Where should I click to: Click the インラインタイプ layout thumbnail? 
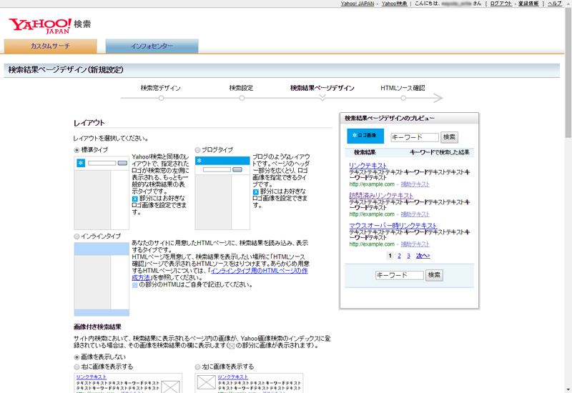[x=102, y=279]
